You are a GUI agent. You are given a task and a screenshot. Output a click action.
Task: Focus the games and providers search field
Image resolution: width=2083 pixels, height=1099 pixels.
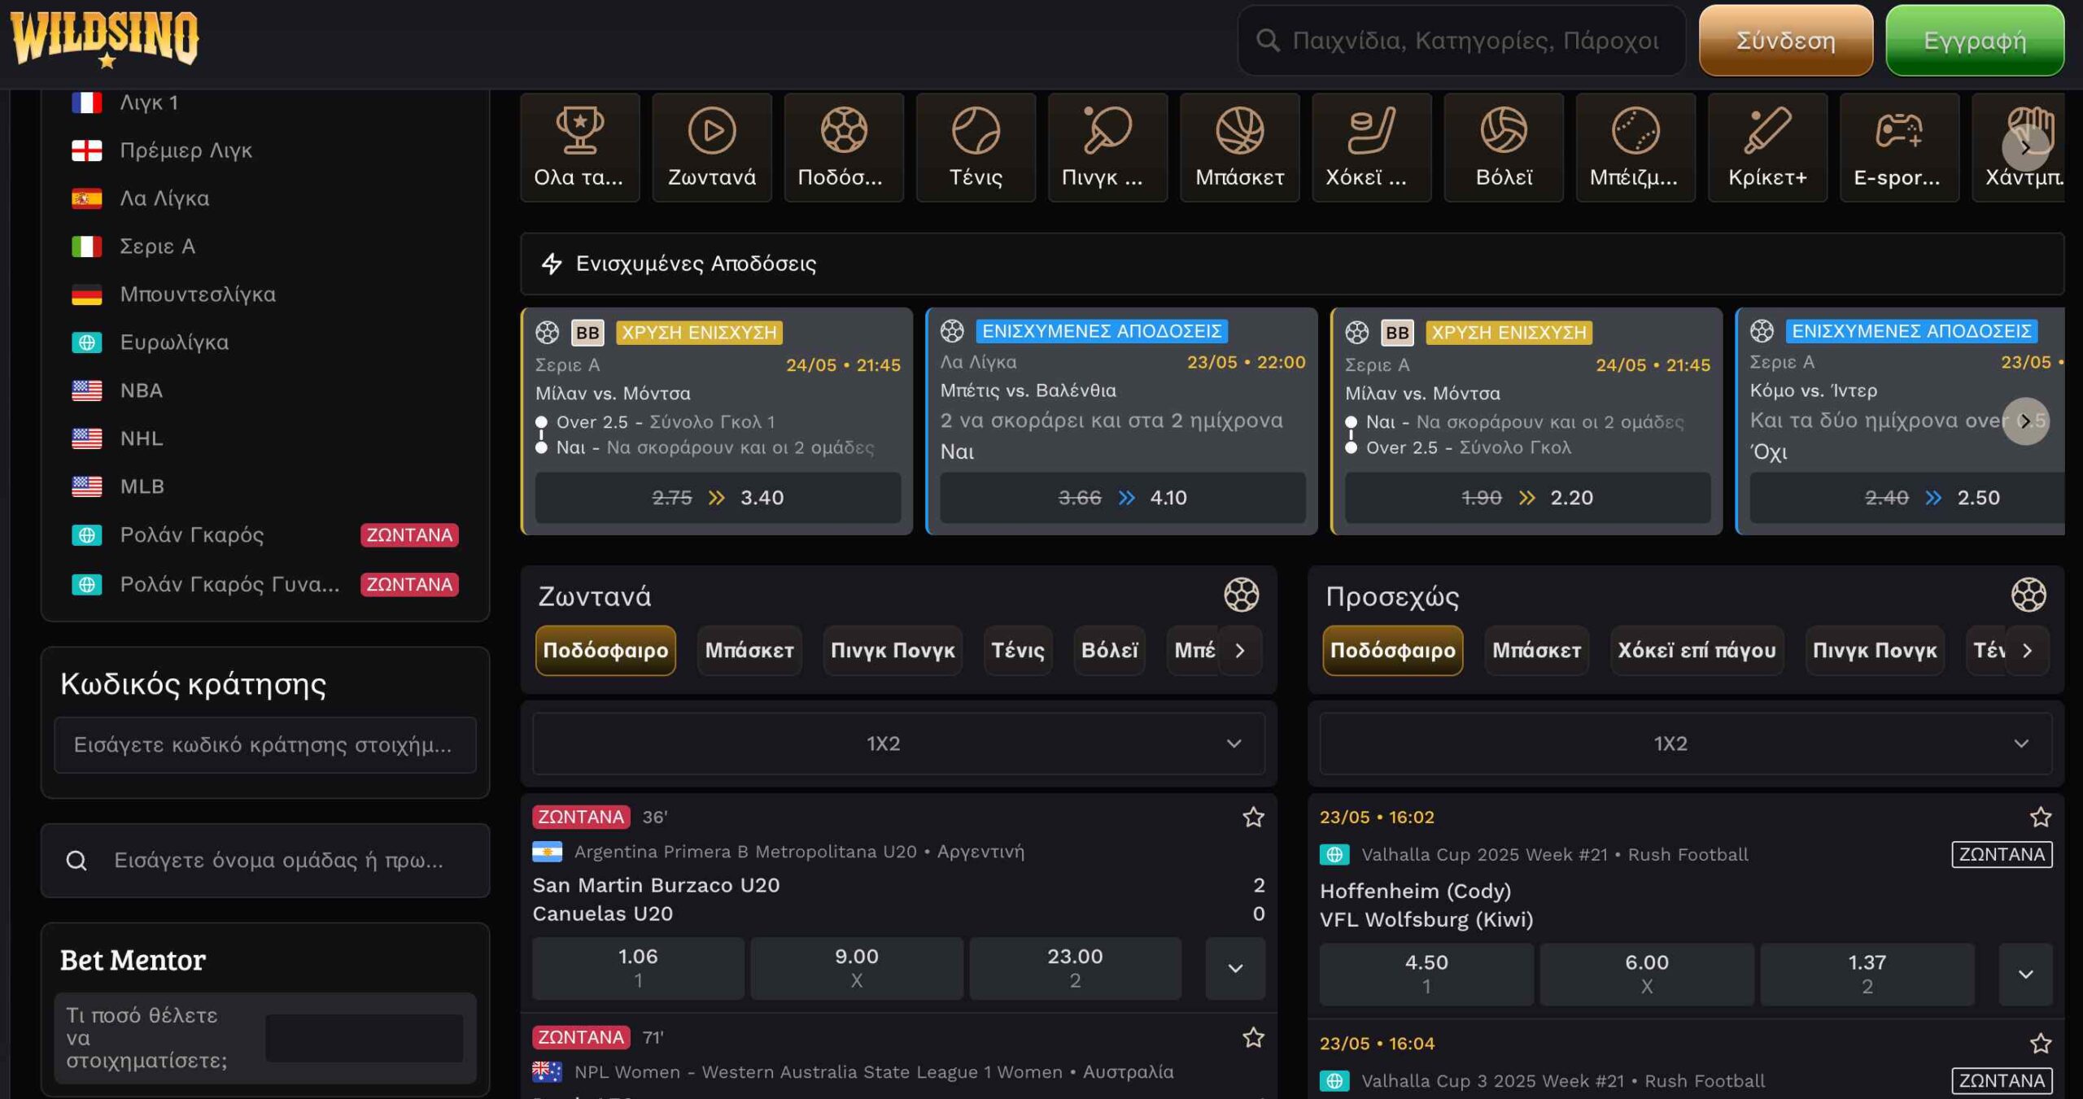click(x=1462, y=40)
